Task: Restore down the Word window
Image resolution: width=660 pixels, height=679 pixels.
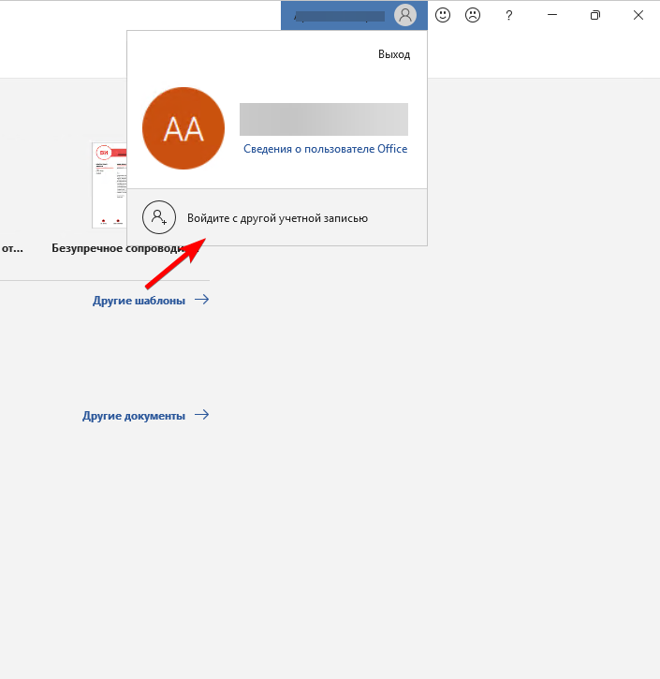Action: tap(594, 15)
